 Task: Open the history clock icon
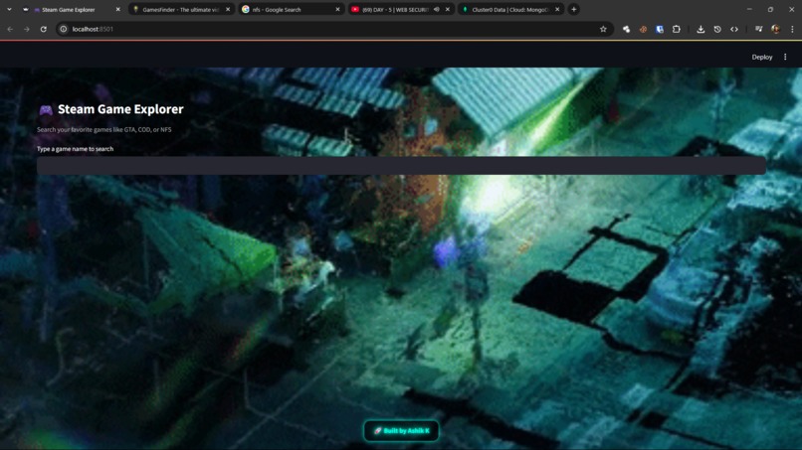717,29
